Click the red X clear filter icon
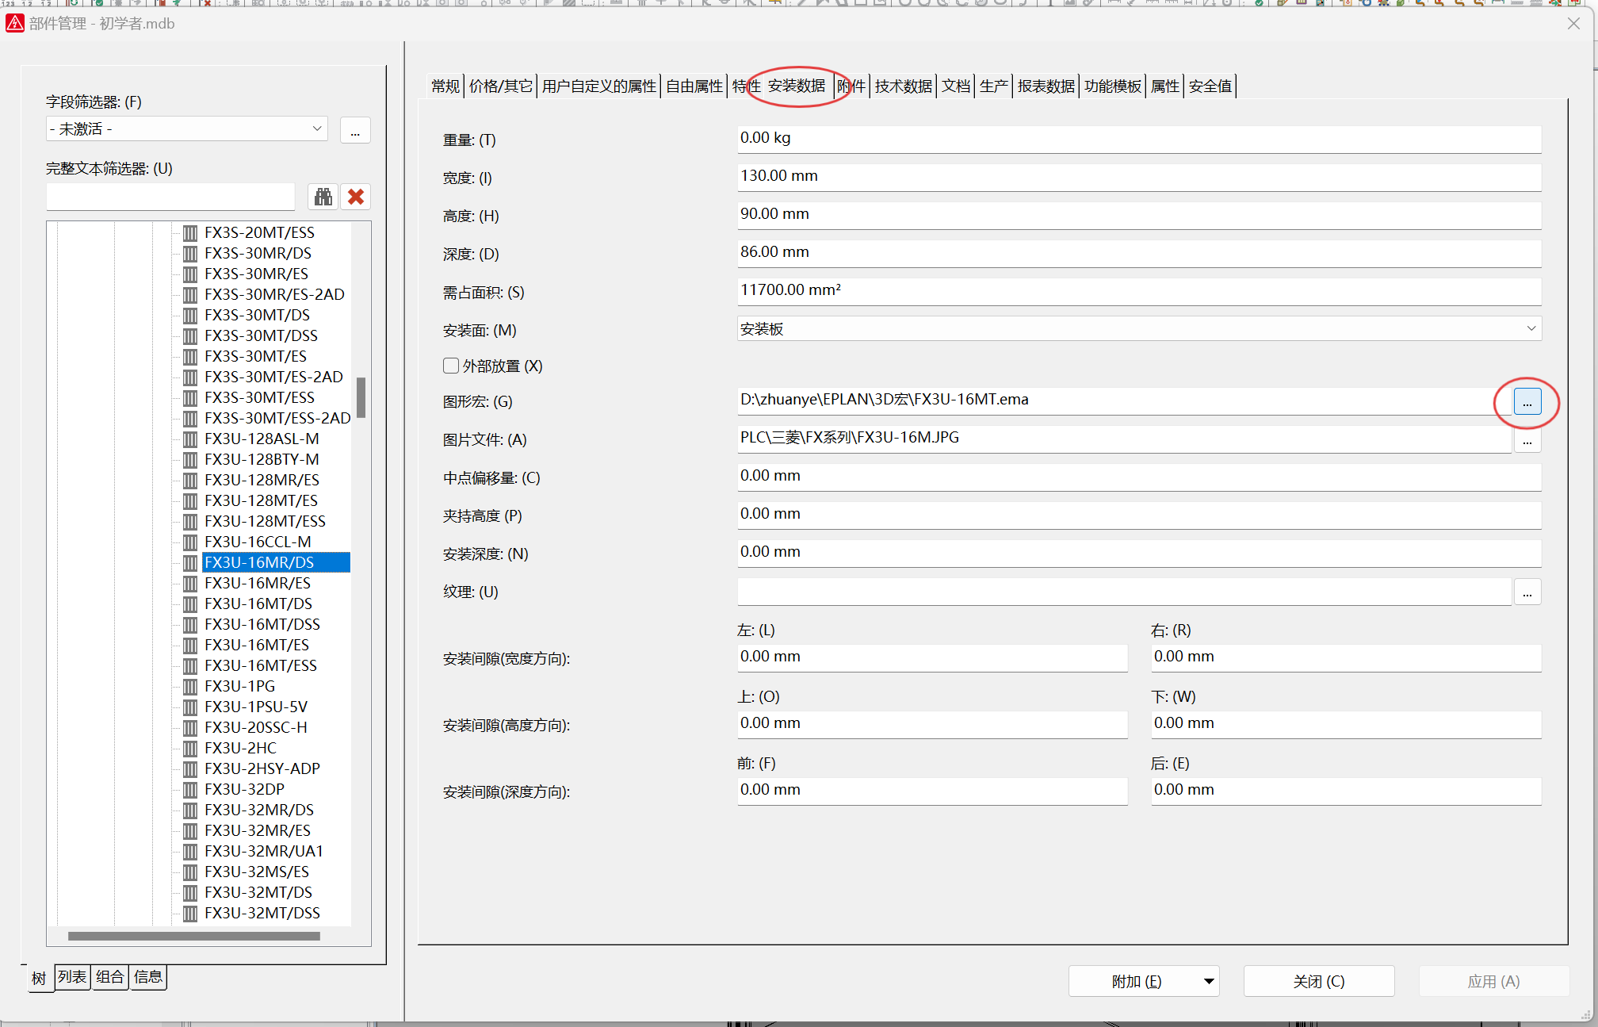The width and height of the screenshot is (1598, 1027). click(356, 197)
